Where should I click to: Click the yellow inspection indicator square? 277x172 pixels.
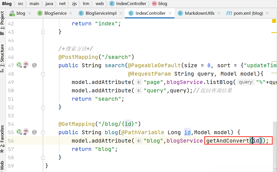(274, 21)
